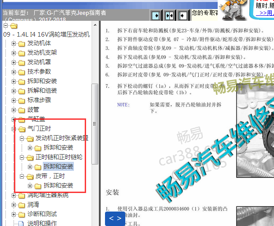Screen dimensions: 274x226
Task: Click the 安装 section heading
Action: (x=112, y=193)
